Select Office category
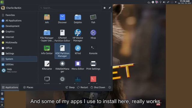 tap(19, 48)
